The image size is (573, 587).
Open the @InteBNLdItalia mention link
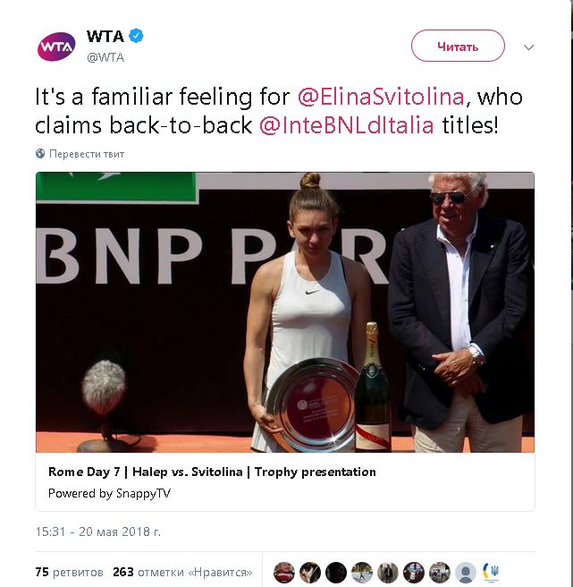click(346, 125)
